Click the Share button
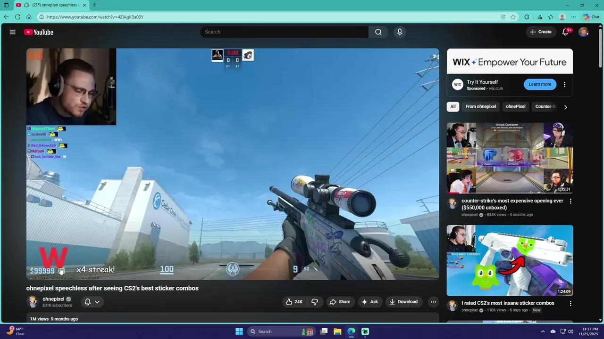 click(340, 302)
